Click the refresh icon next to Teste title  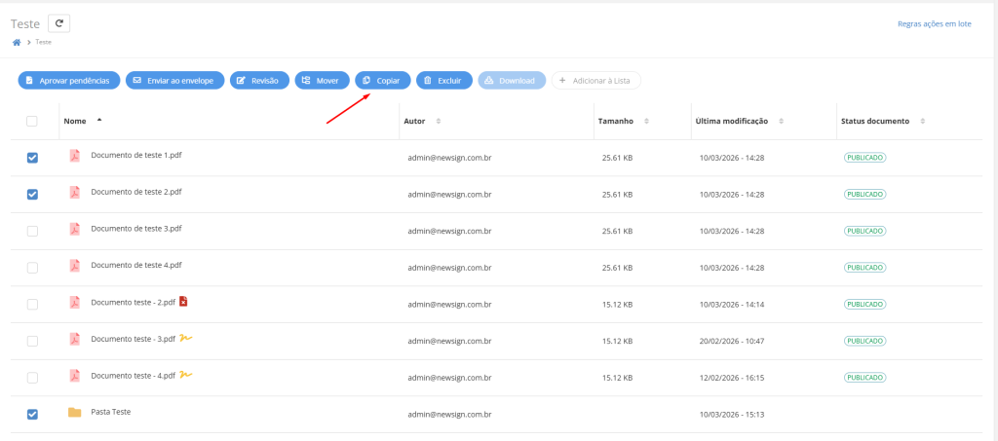[x=58, y=23]
